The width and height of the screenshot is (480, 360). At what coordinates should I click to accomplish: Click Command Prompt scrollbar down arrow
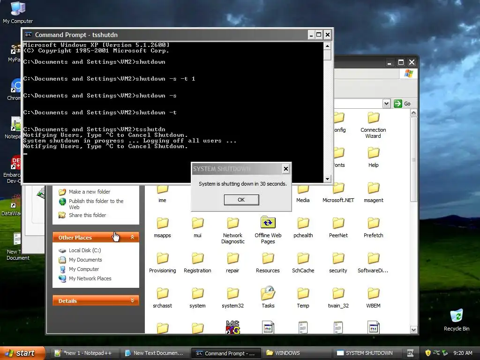tap(327, 179)
